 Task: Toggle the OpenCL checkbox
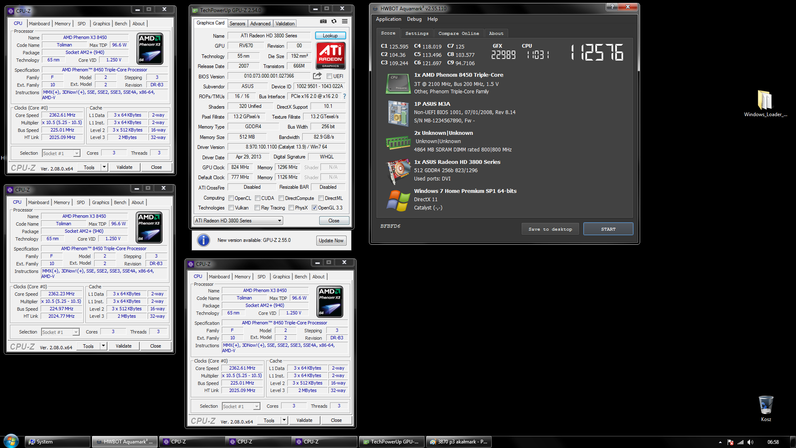point(231,198)
